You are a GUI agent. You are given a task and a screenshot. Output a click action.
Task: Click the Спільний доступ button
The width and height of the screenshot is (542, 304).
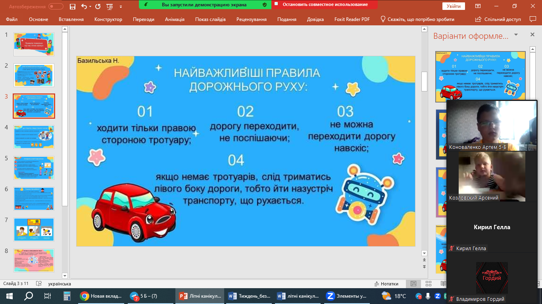(498, 19)
